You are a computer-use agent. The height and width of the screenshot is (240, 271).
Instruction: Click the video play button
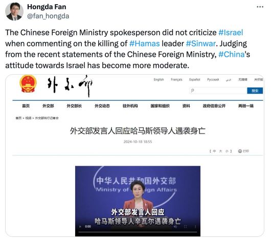(x=80, y=227)
